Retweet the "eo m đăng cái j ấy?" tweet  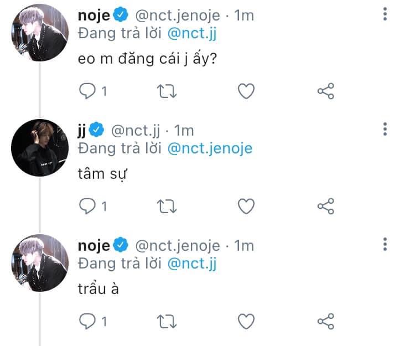coord(167,91)
